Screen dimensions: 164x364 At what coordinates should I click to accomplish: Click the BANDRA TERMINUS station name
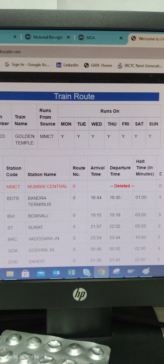click(39, 201)
